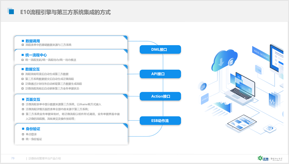Image resolution: width=289 pixels, height=164 pixels.
Task: Click the CSS tile icon in the illustration
Action: click(x=258, y=70)
